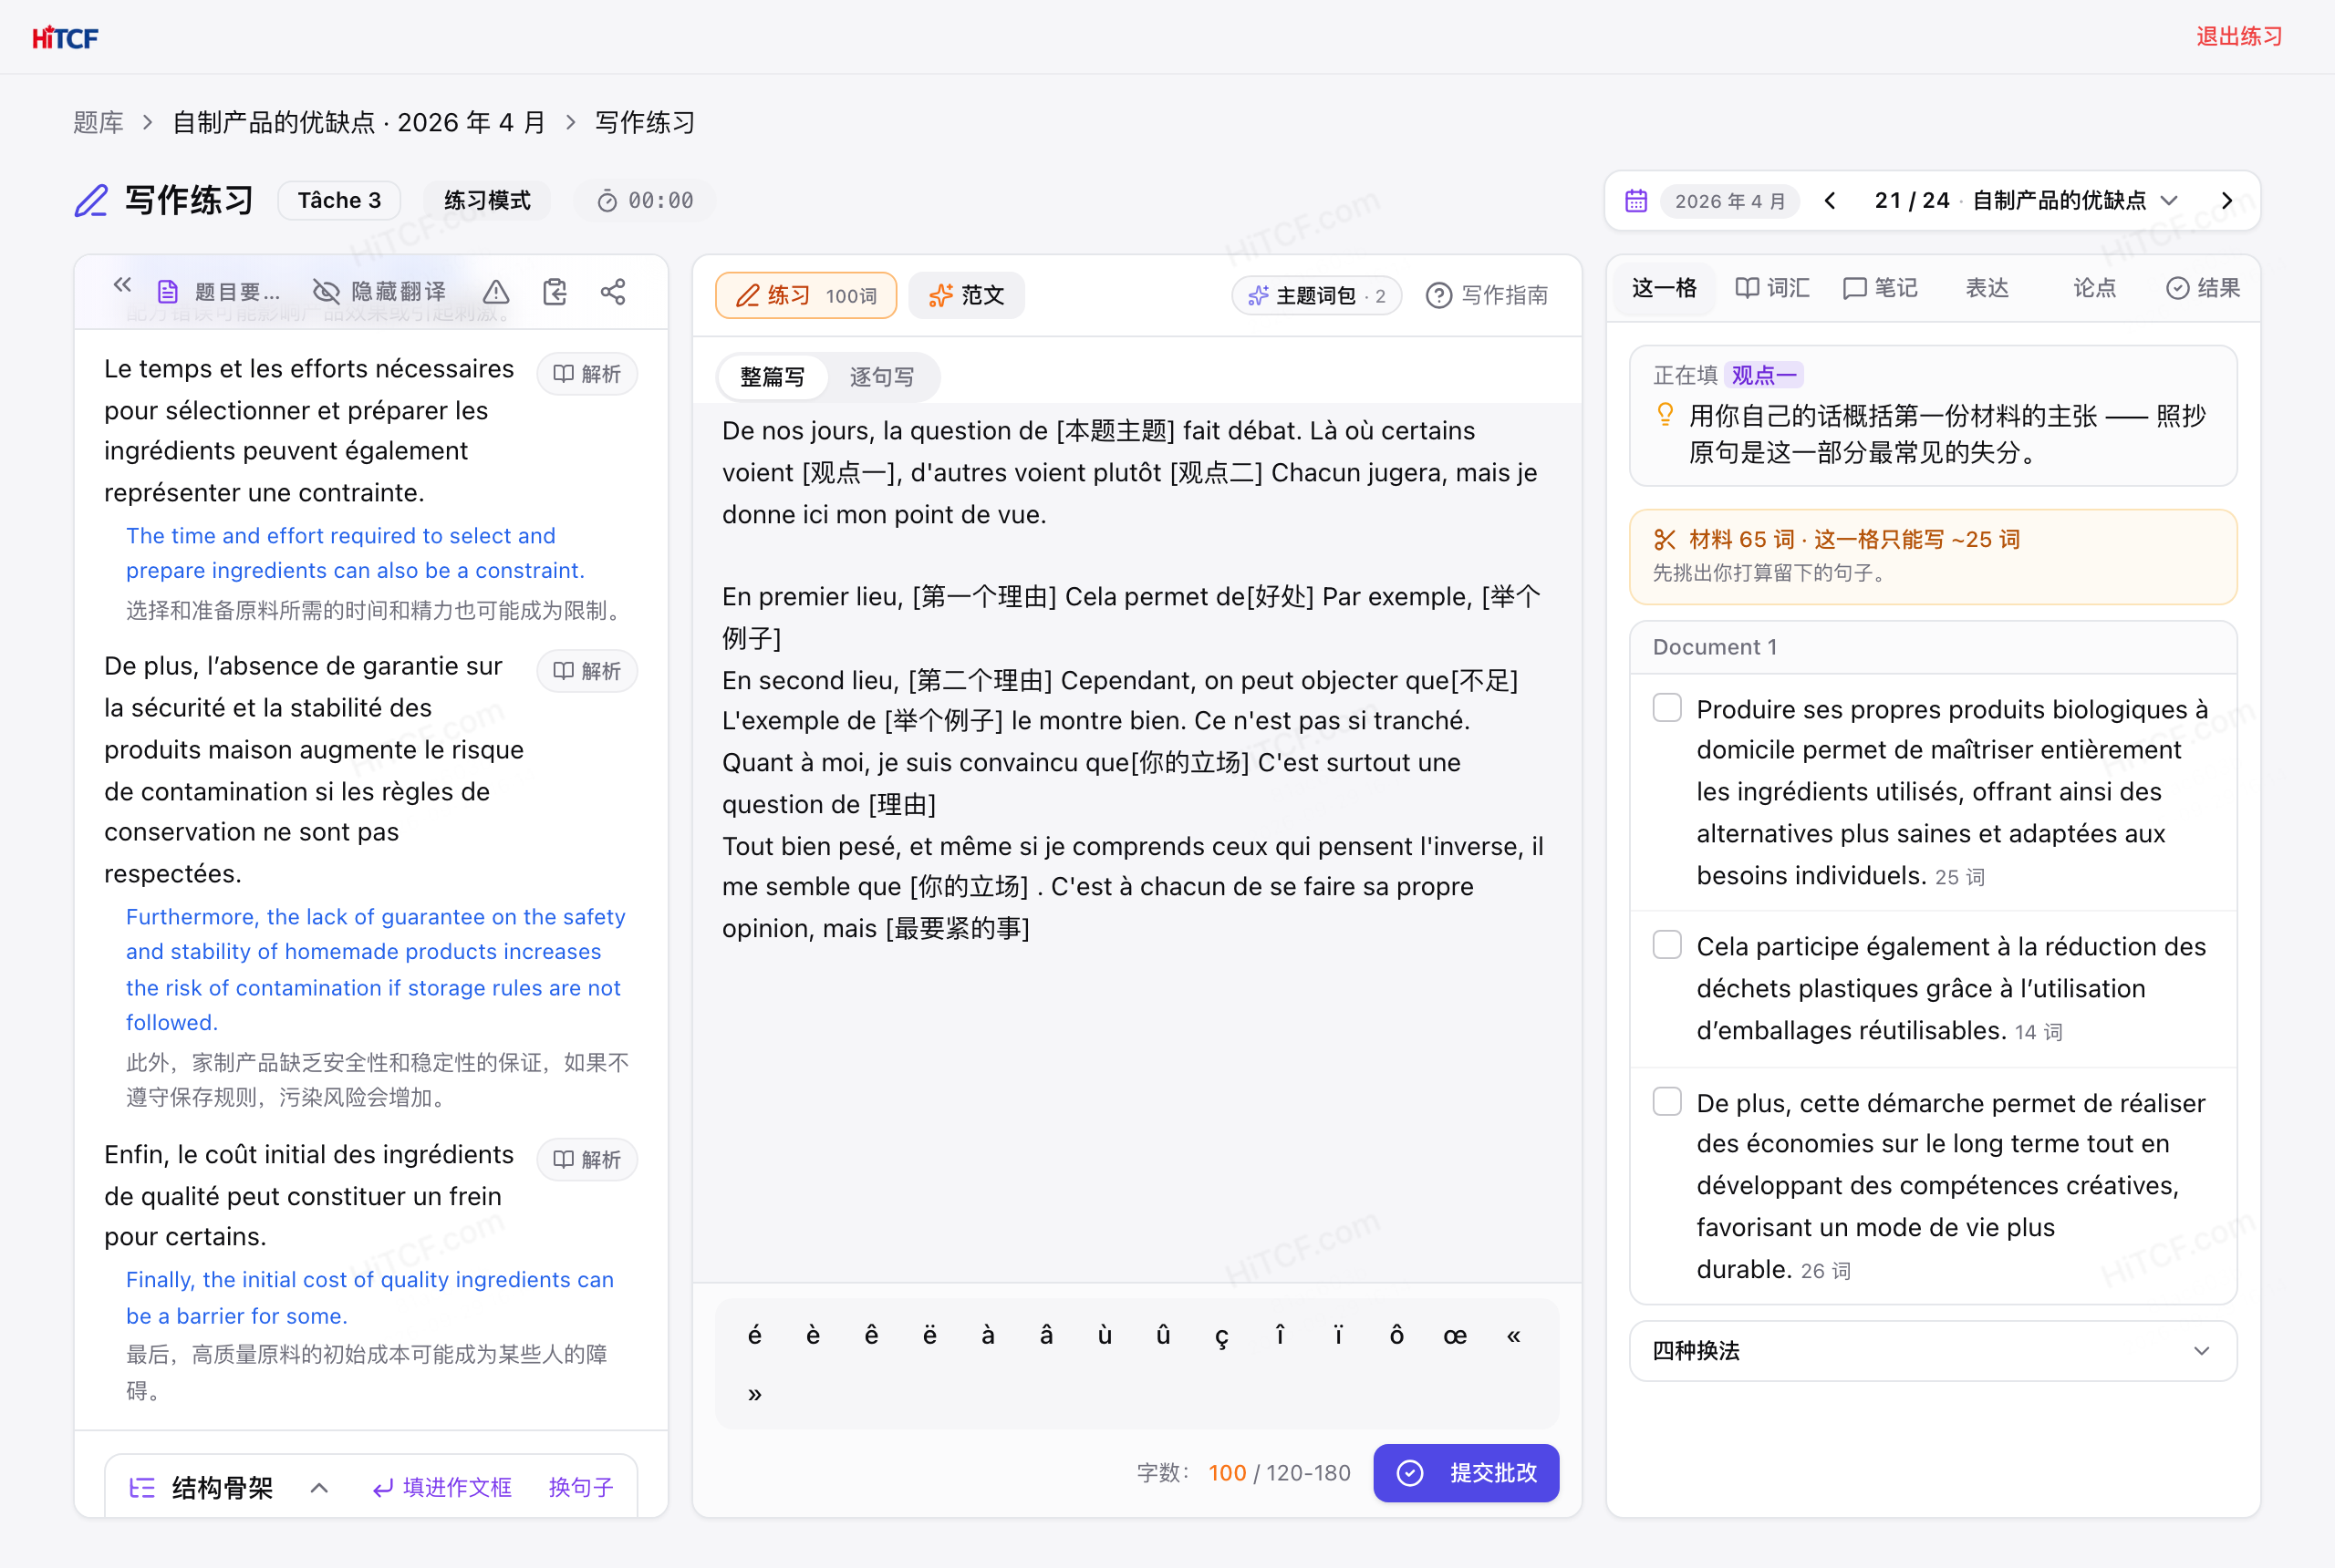Toggle 隐藏翻译 to hide translations
This screenshot has width=2335, height=1568.
379,291
